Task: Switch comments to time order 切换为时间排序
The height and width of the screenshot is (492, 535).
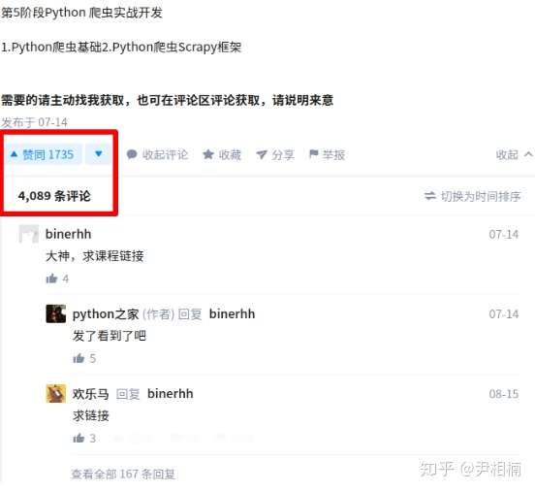Action: [473, 196]
